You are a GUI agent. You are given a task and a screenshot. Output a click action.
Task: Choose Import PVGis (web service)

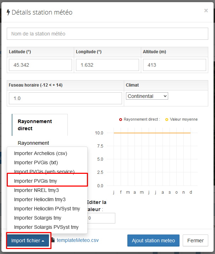tap(47, 171)
